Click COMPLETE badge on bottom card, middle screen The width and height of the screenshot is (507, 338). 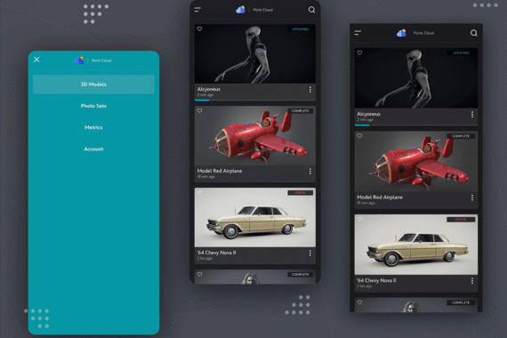pos(301,274)
